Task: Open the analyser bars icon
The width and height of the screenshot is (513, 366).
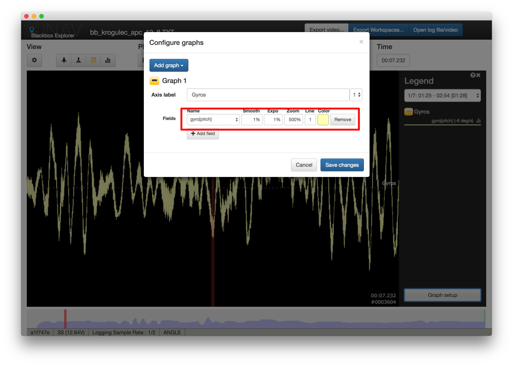Action: [107, 60]
